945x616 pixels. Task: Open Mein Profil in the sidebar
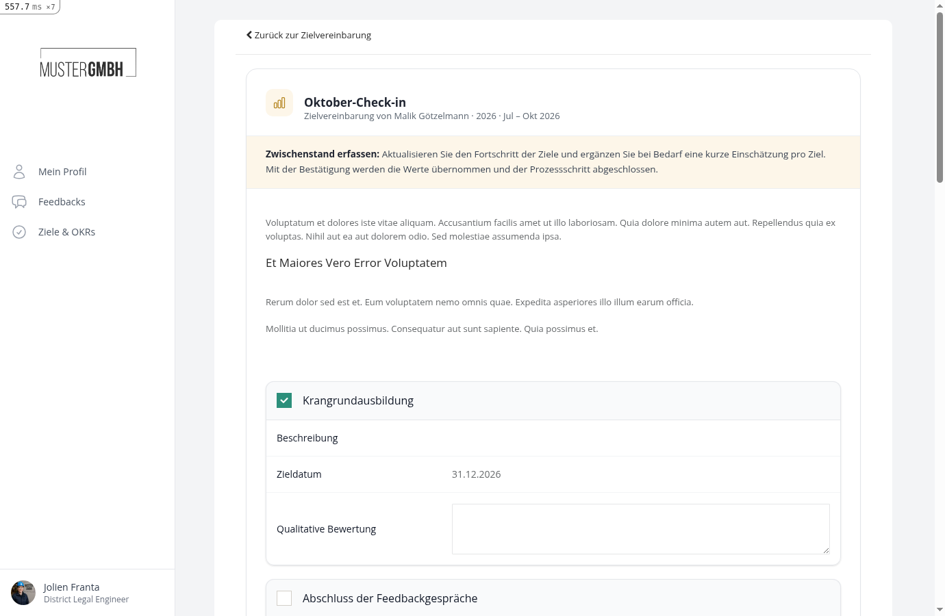click(62, 172)
